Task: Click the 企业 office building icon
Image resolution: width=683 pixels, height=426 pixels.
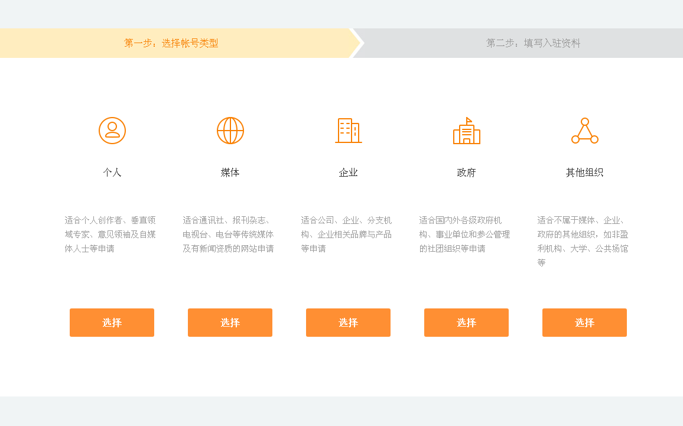Action: [348, 131]
